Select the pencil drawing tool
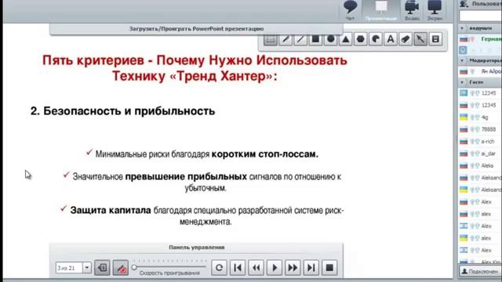Screen dimensions: 502x282 pos(286,39)
